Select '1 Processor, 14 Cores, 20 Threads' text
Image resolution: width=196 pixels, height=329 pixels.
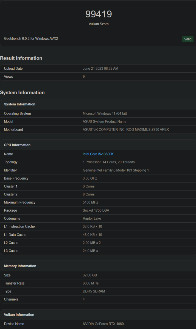pyautogui.click(x=109, y=162)
